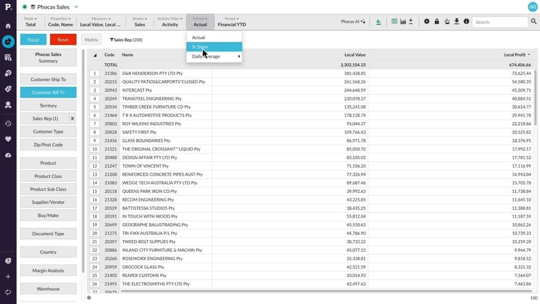Open chart view icon in toolbar
The image size is (540, 304).
(x=403, y=21)
